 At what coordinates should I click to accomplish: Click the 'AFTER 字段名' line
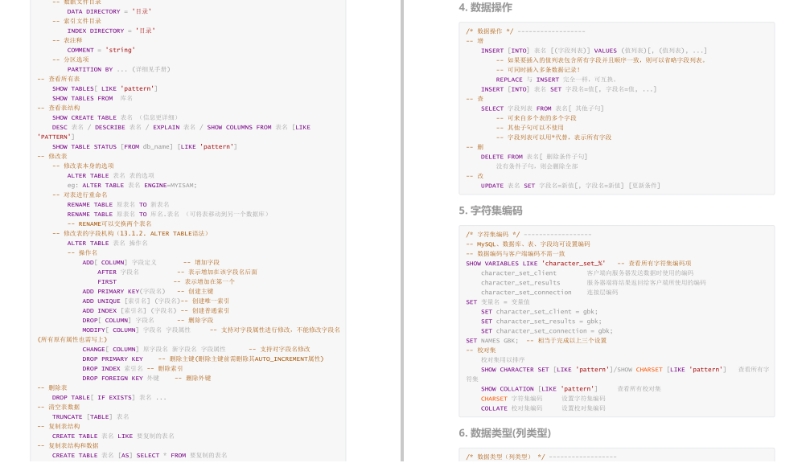coord(177,272)
